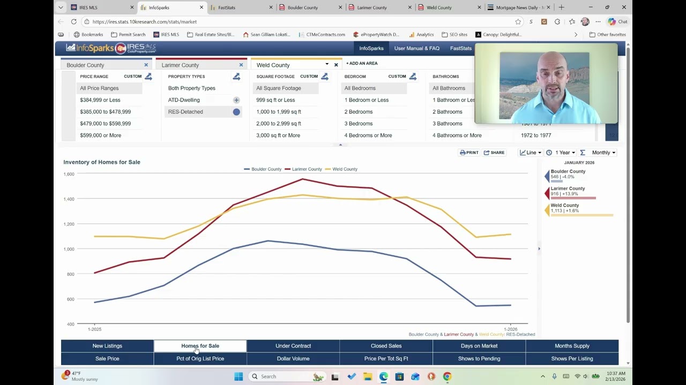Select 3,000 sq ft or More filter
Image resolution: width=686 pixels, height=385 pixels.
(278, 135)
